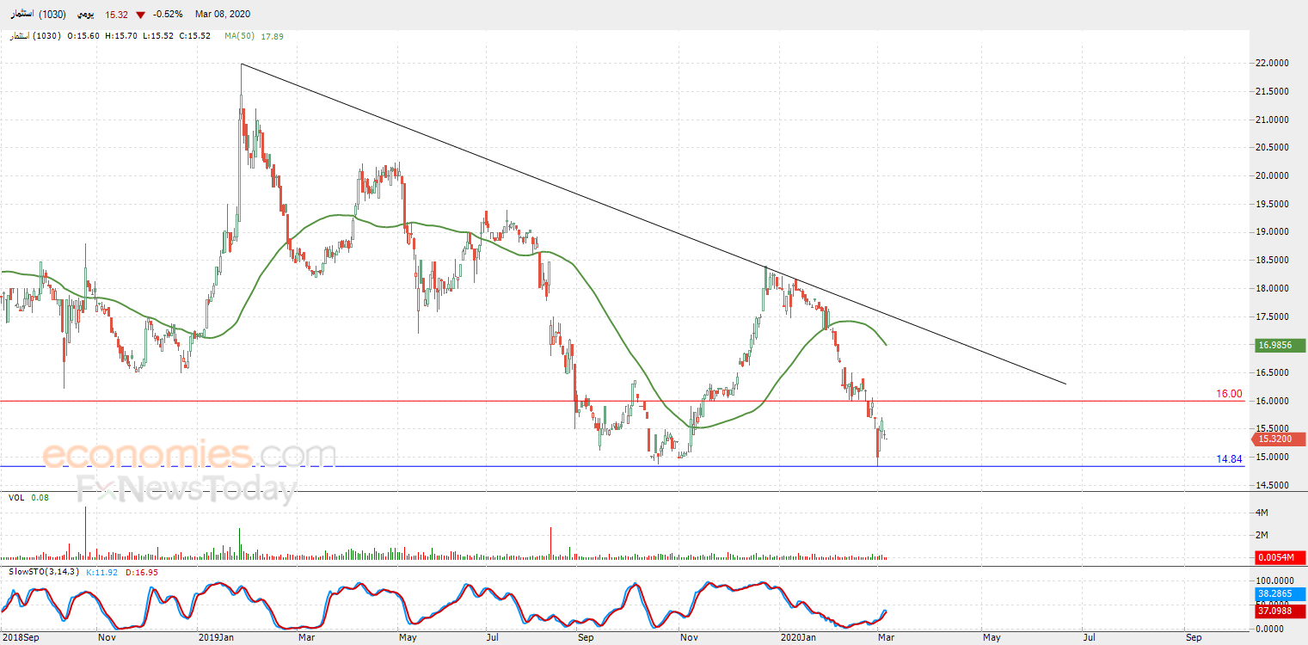Click the low value L:15.52

(157, 35)
